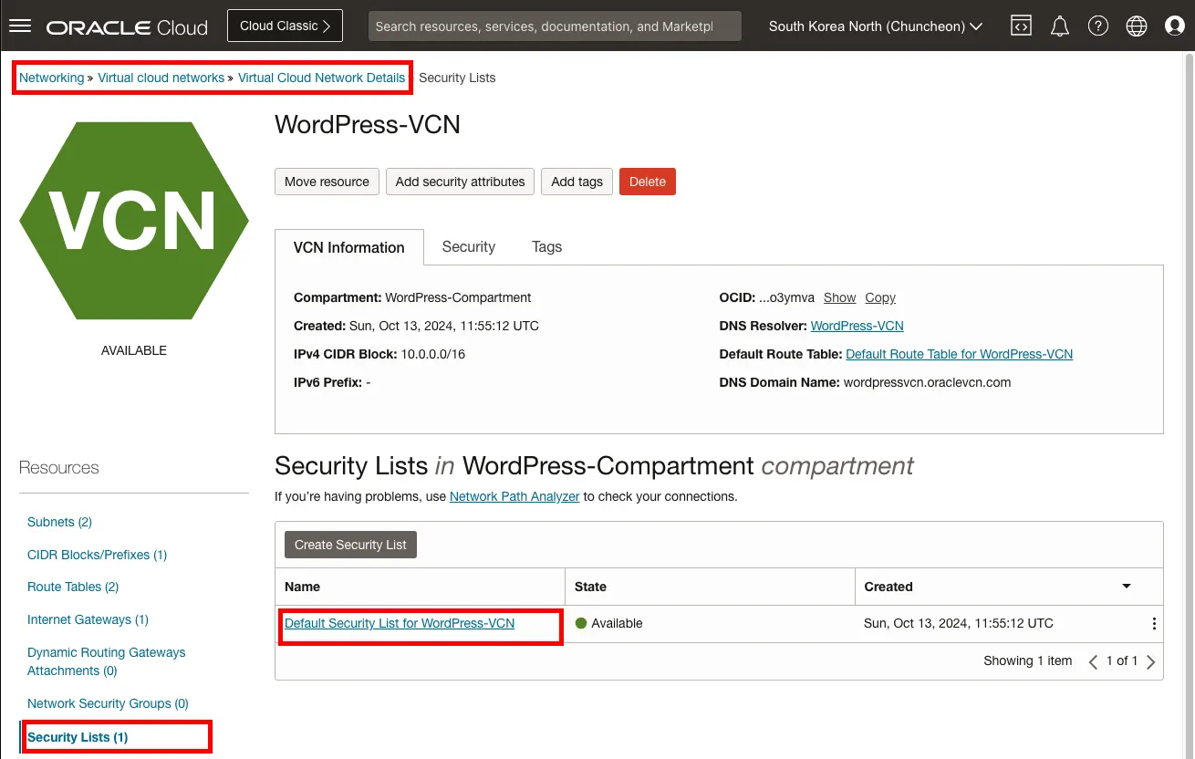
Task: Go to the previous page of security lists
Action: pos(1093,661)
